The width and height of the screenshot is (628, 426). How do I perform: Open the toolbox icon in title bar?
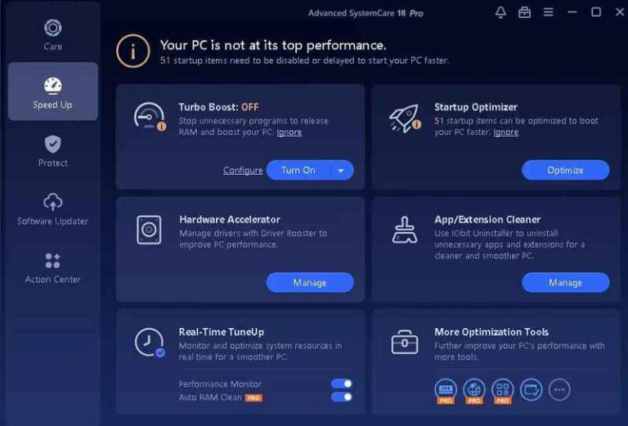[x=524, y=12]
